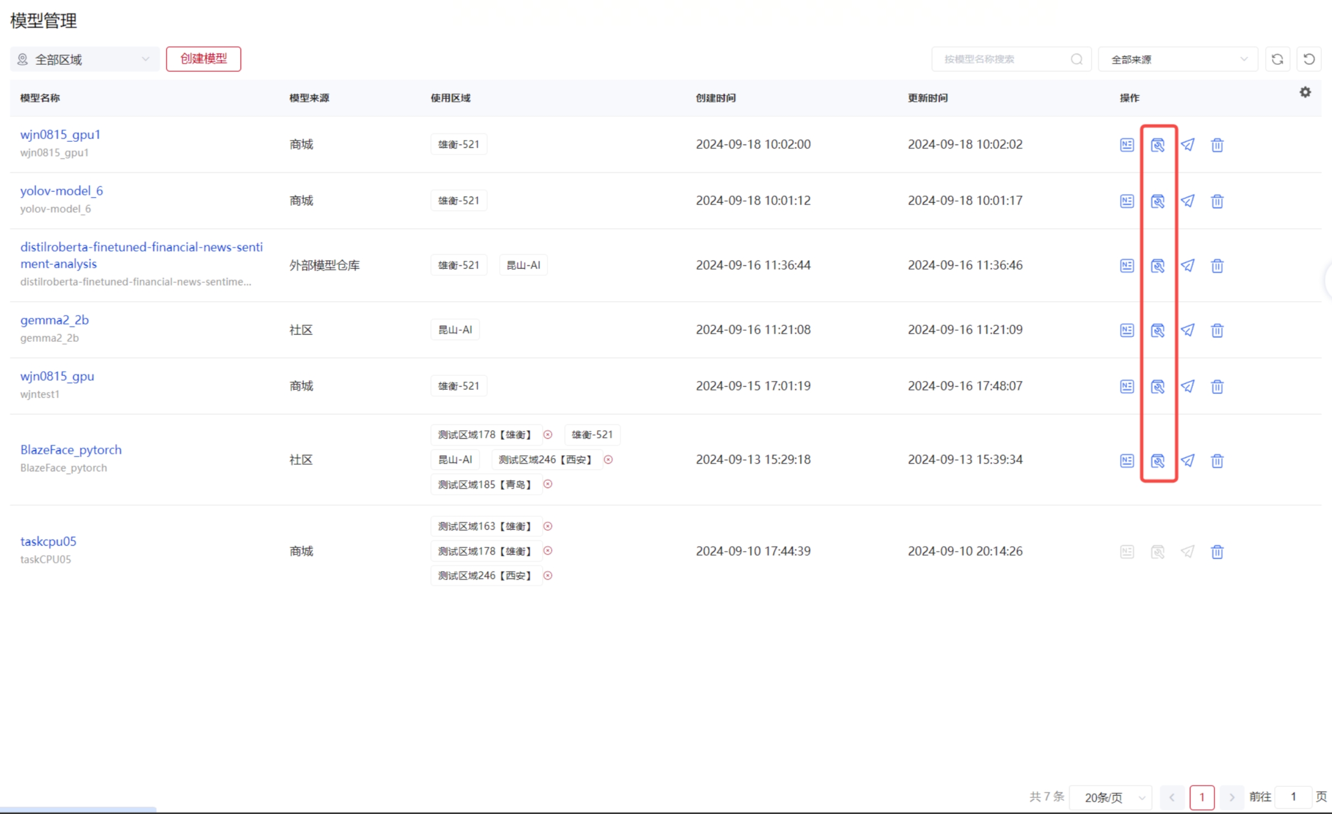Click page number 1 in pagination
Screen dimensions: 1332x814
point(1201,797)
